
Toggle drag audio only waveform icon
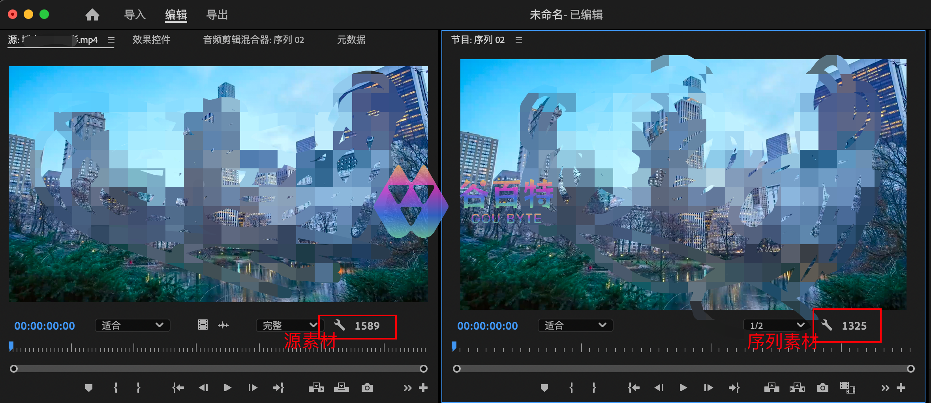click(223, 325)
